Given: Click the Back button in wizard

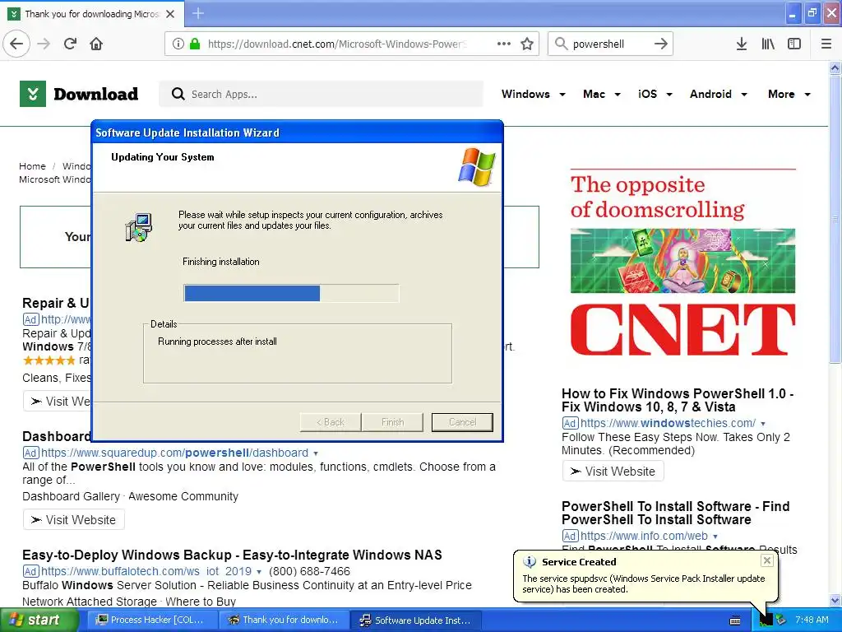Looking at the screenshot, I should click(331, 422).
